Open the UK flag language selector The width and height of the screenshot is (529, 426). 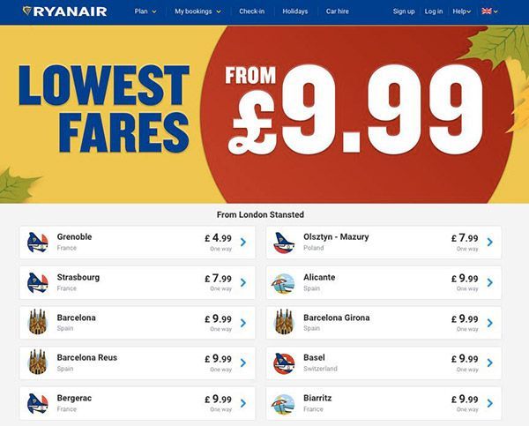point(489,11)
